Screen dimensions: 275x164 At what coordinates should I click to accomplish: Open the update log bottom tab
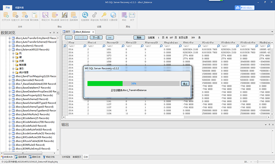pyautogui.click(x=35, y=157)
